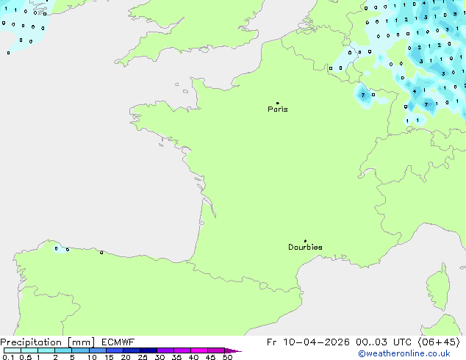Pick the 2–5 mm legend swatch

pyautogui.click(x=63, y=350)
